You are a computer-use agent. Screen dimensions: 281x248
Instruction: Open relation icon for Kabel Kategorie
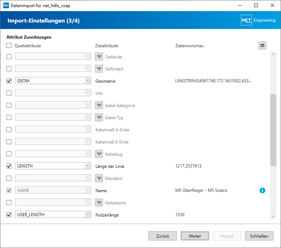tap(99, 105)
